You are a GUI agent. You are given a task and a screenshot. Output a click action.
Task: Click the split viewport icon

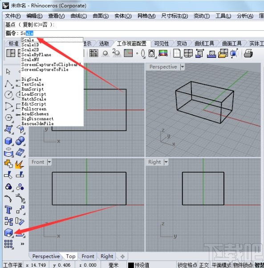[188, 53]
